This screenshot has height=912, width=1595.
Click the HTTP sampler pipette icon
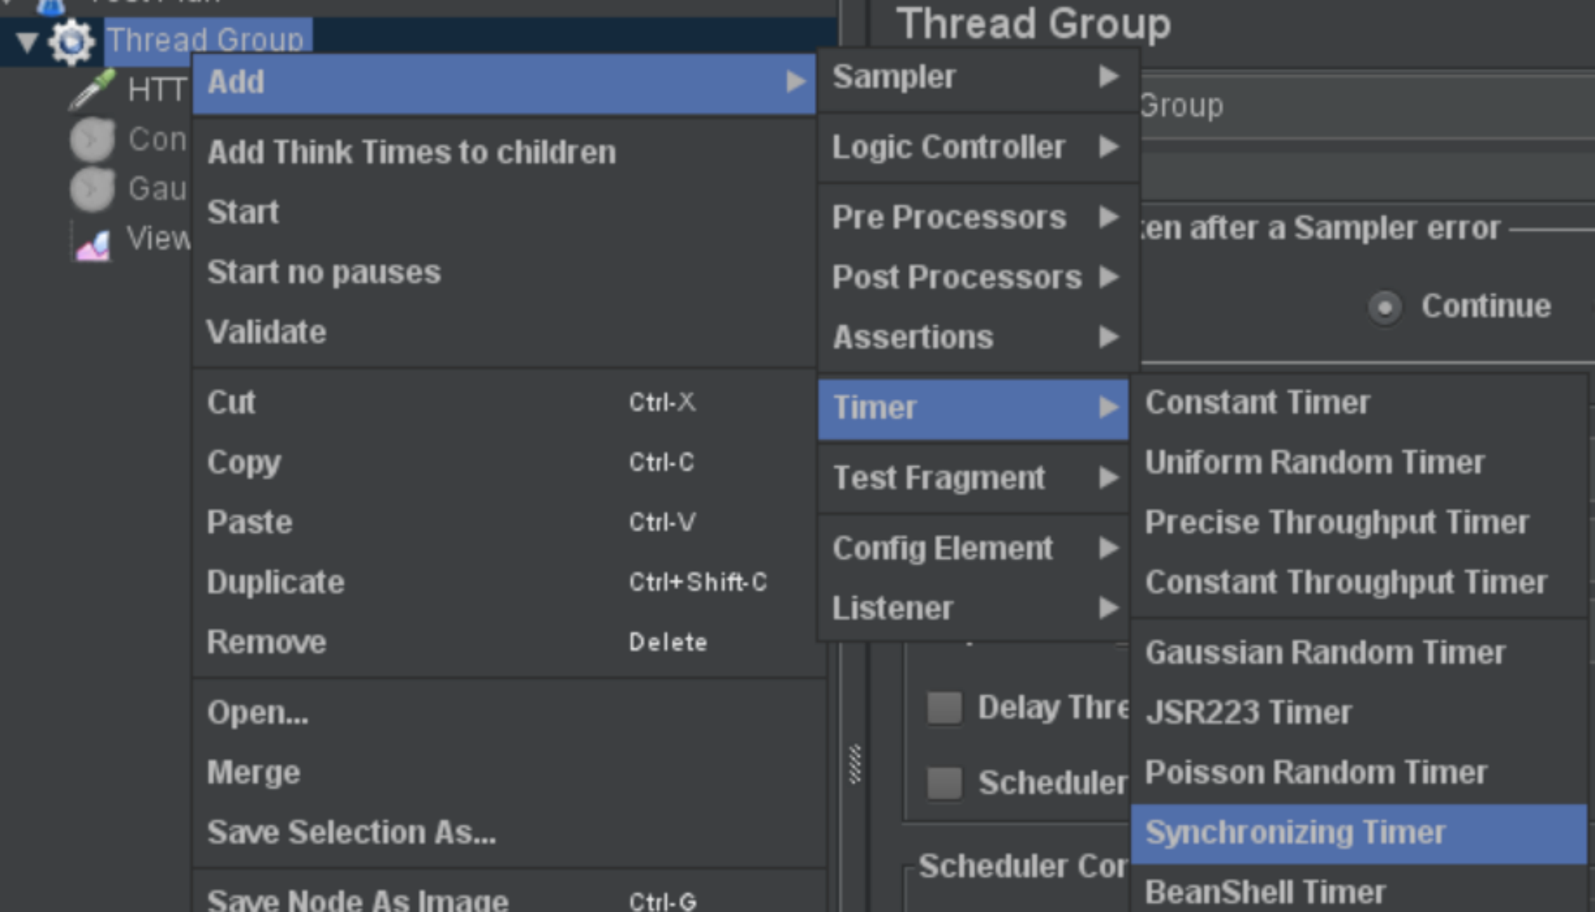click(x=93, y=89)
